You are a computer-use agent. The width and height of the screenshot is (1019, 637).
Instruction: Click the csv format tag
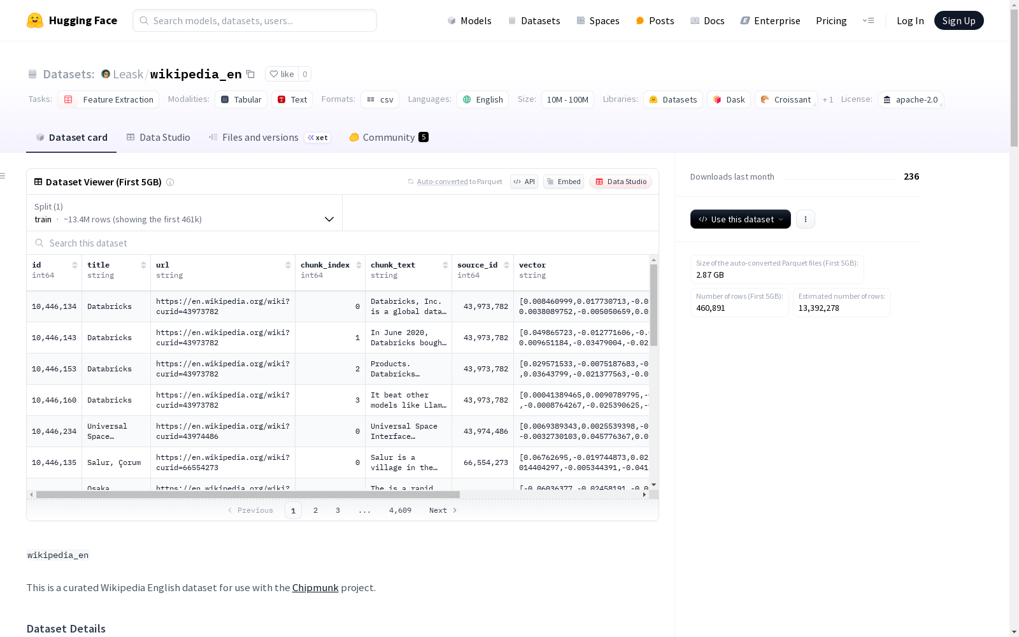tap(380, 99)
